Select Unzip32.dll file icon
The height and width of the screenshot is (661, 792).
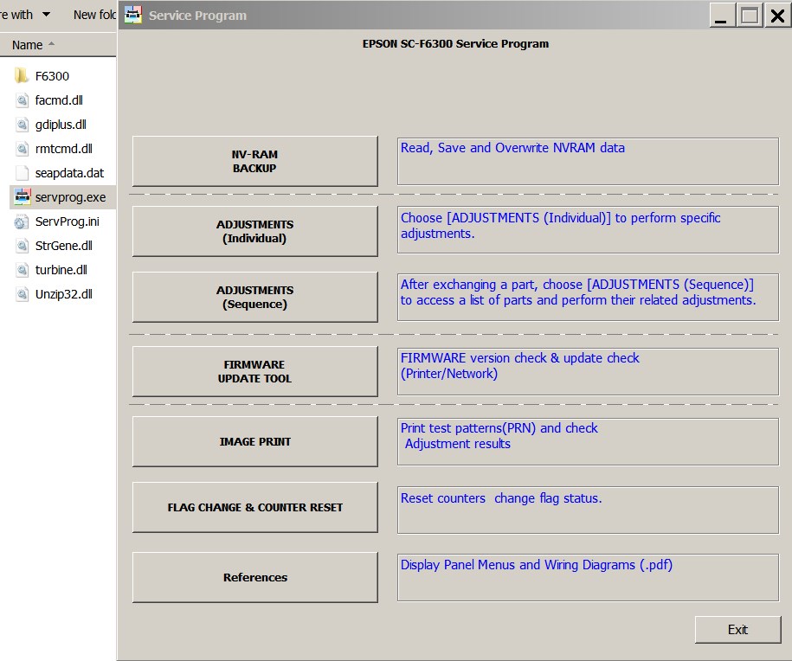(x=22, y=294)
